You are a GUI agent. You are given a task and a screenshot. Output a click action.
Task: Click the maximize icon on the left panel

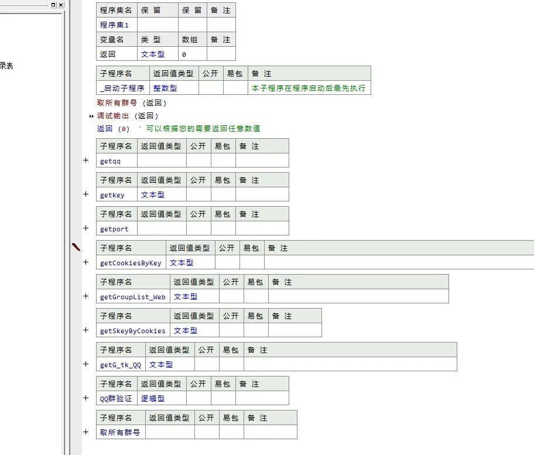52,5
